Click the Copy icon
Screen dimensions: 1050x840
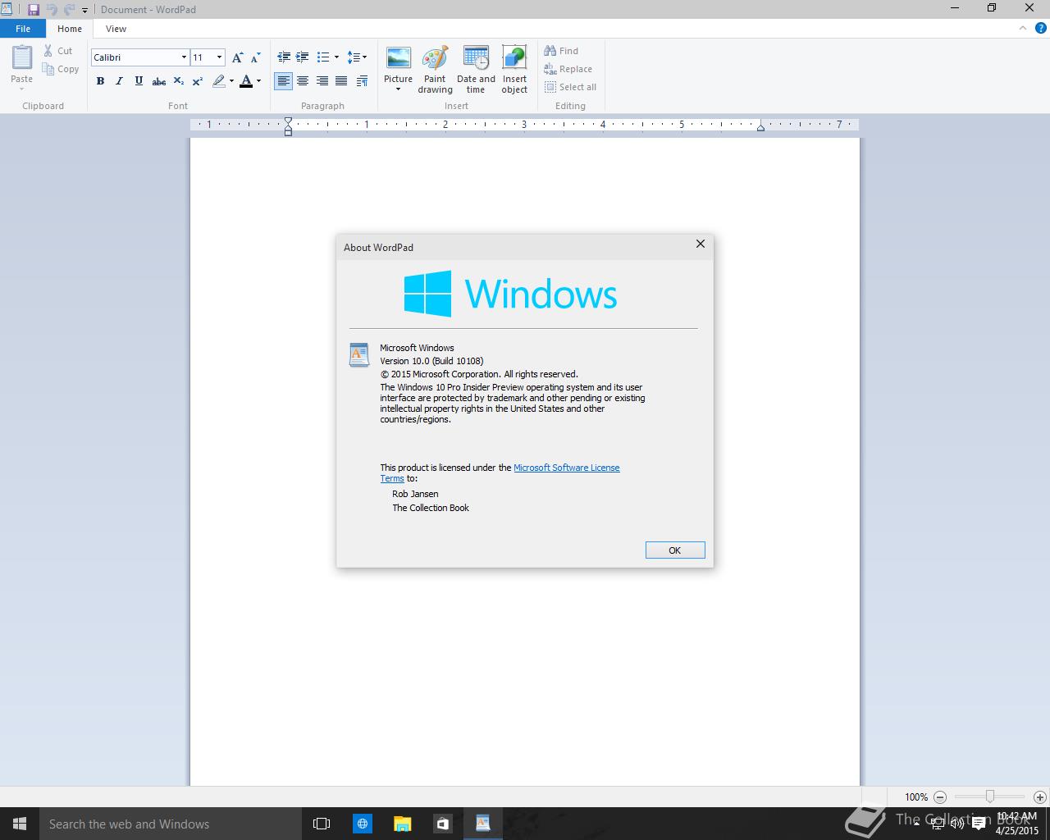pyautogui.click(x=48, y=69)
